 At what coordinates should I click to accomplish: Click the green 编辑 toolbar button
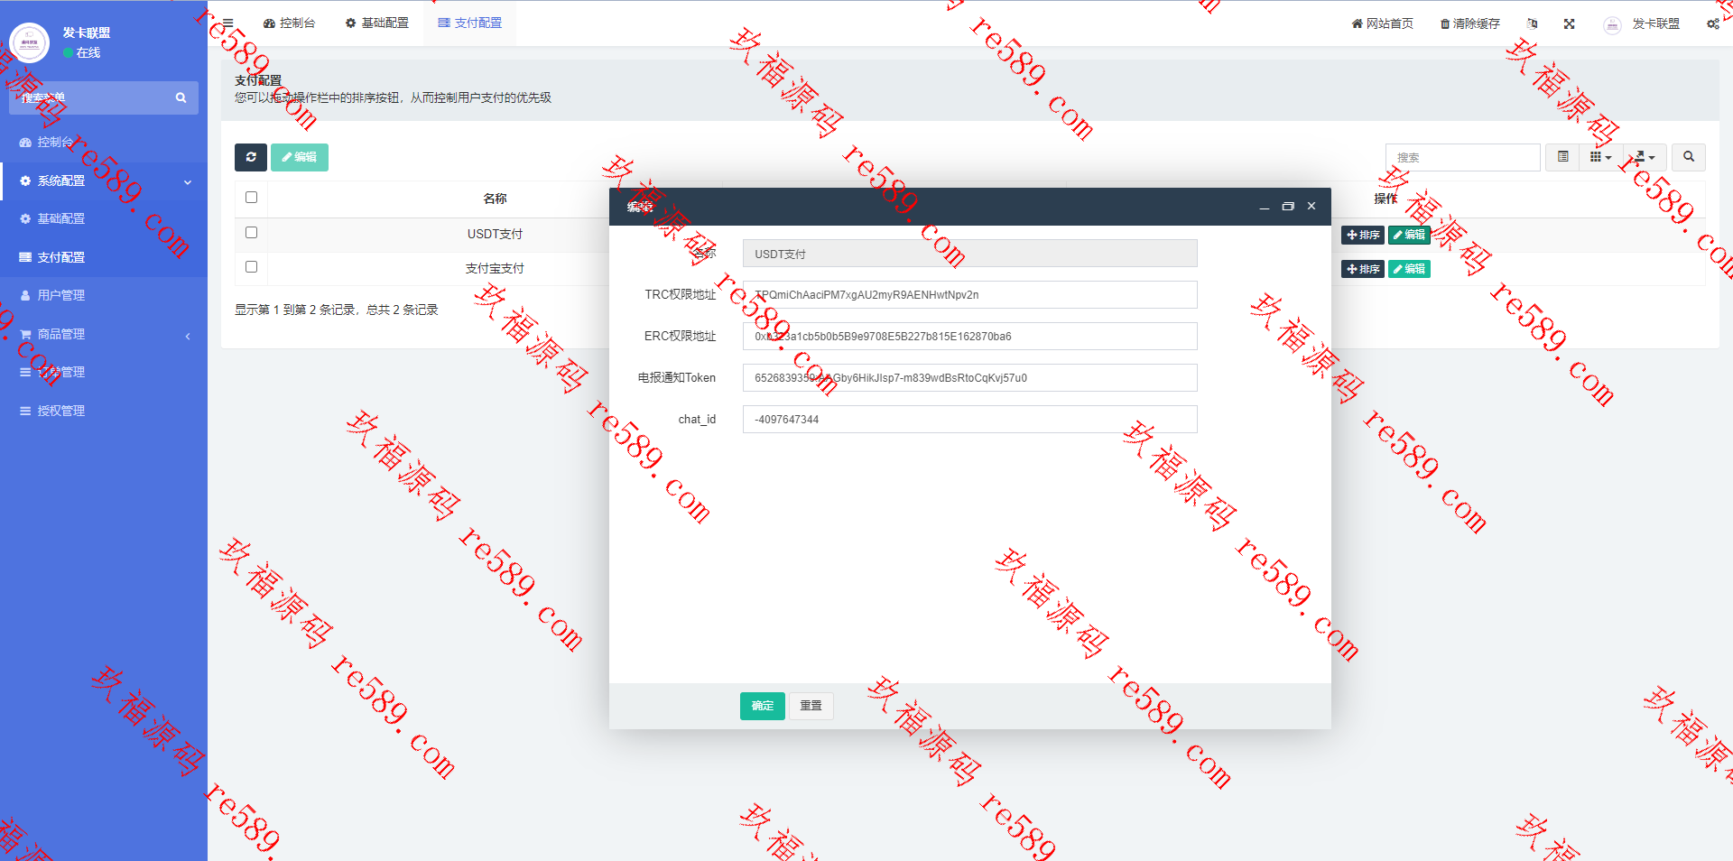coord(300,157)
